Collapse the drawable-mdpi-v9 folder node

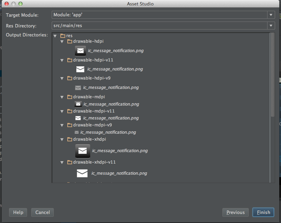(x=62, y=125)
